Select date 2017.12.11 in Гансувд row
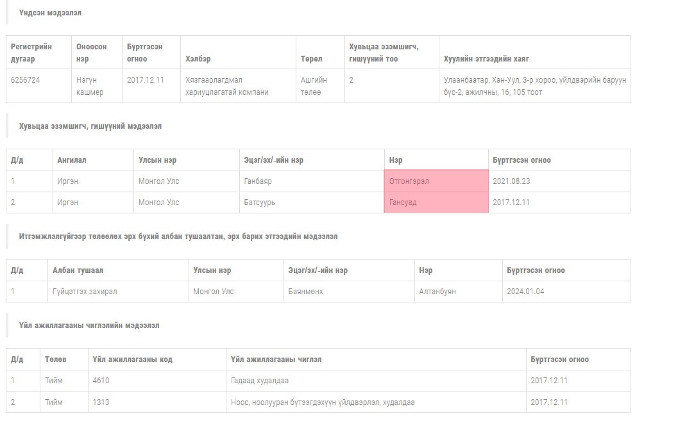 coord(511,202)
